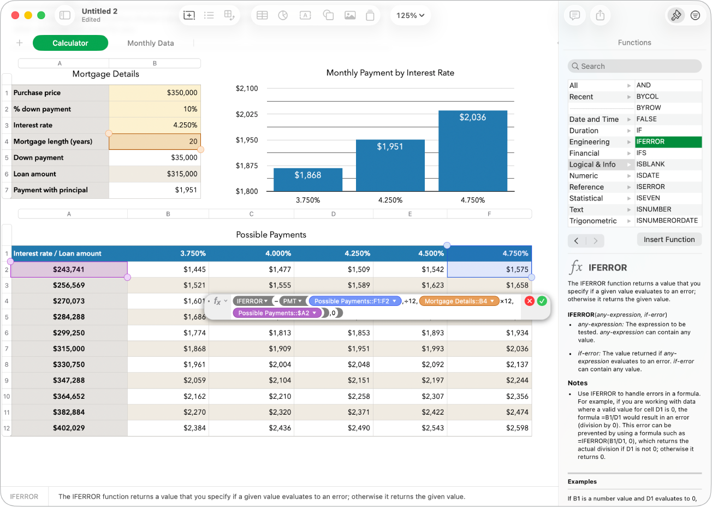This screenshot has height=507, width=712.
Task: Insert a table using the Table toolbar icon
Action: click(x=262, y=15)
